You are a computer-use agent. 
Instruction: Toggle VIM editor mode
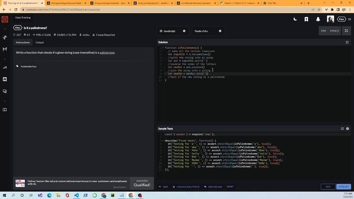323,31
